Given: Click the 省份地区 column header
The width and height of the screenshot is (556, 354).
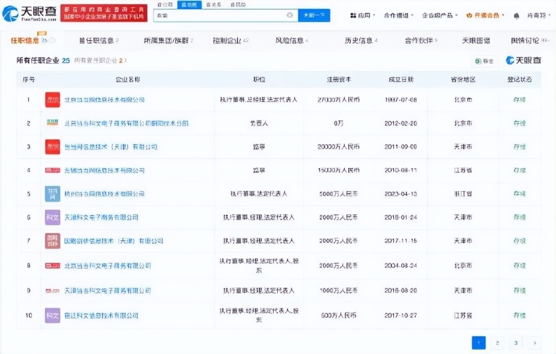Looking at the screenshot, I should pyautogui.click(x=463, y=79).
